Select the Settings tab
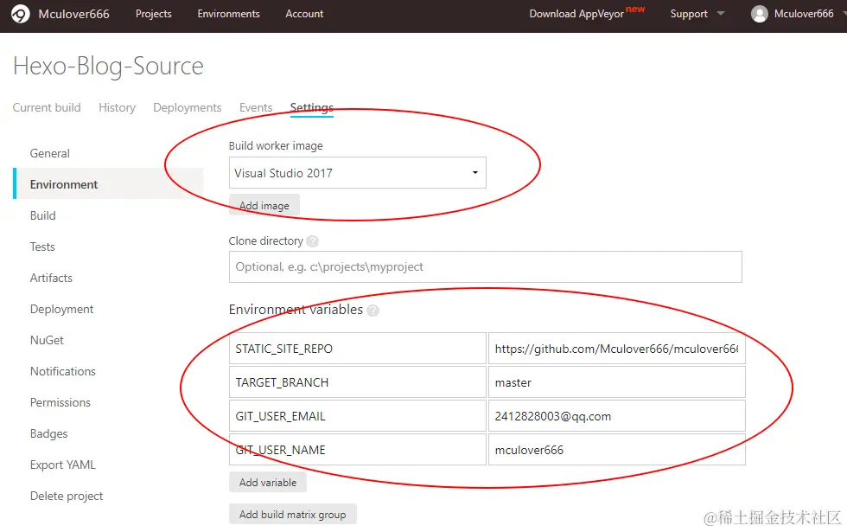847x532 pixels. 312,107
